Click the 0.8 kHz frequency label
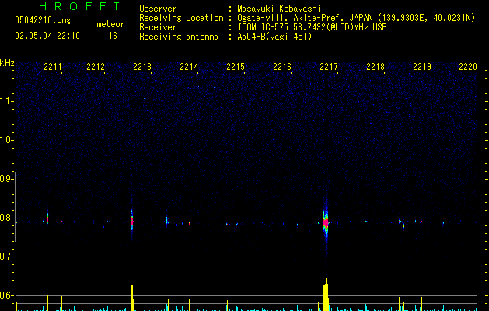This screenshot has height=311, width=489. point(6,218)
